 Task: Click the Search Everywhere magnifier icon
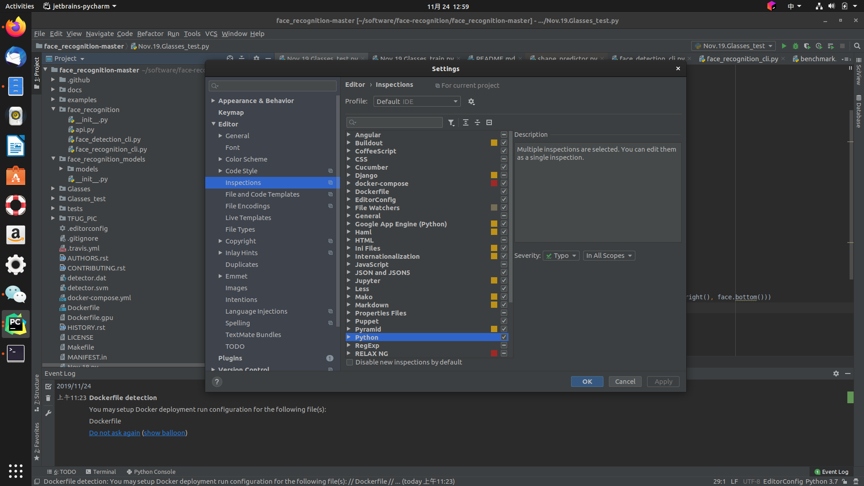[857, 46]
